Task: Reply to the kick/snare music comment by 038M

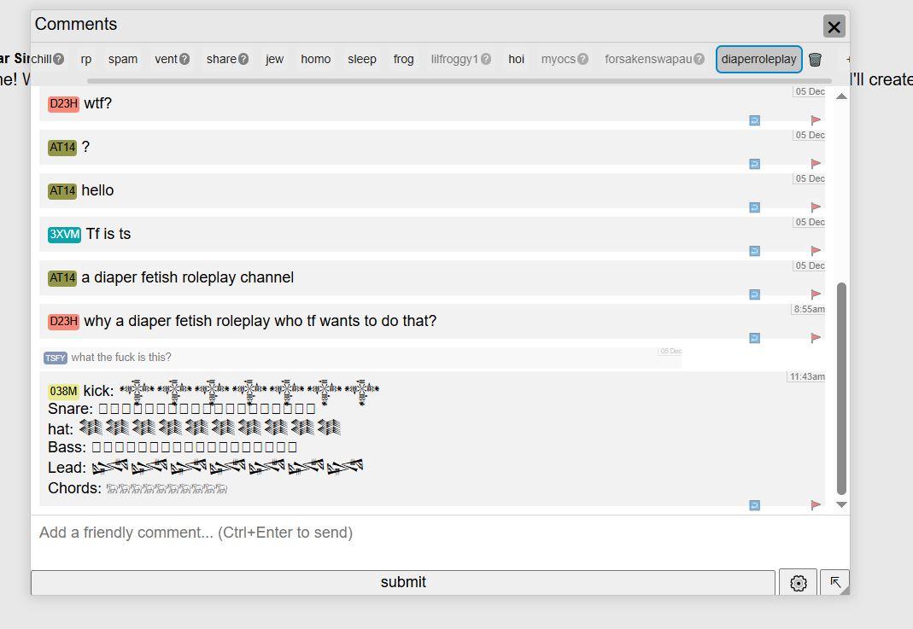Action: click(x=754, y=505)
